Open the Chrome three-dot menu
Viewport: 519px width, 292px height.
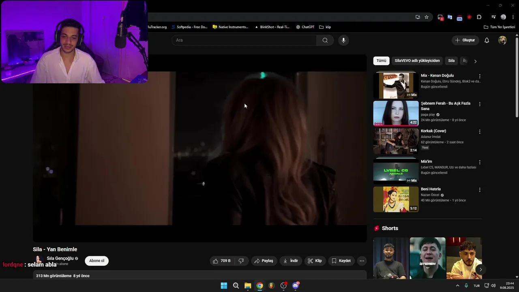click(513, 17)
